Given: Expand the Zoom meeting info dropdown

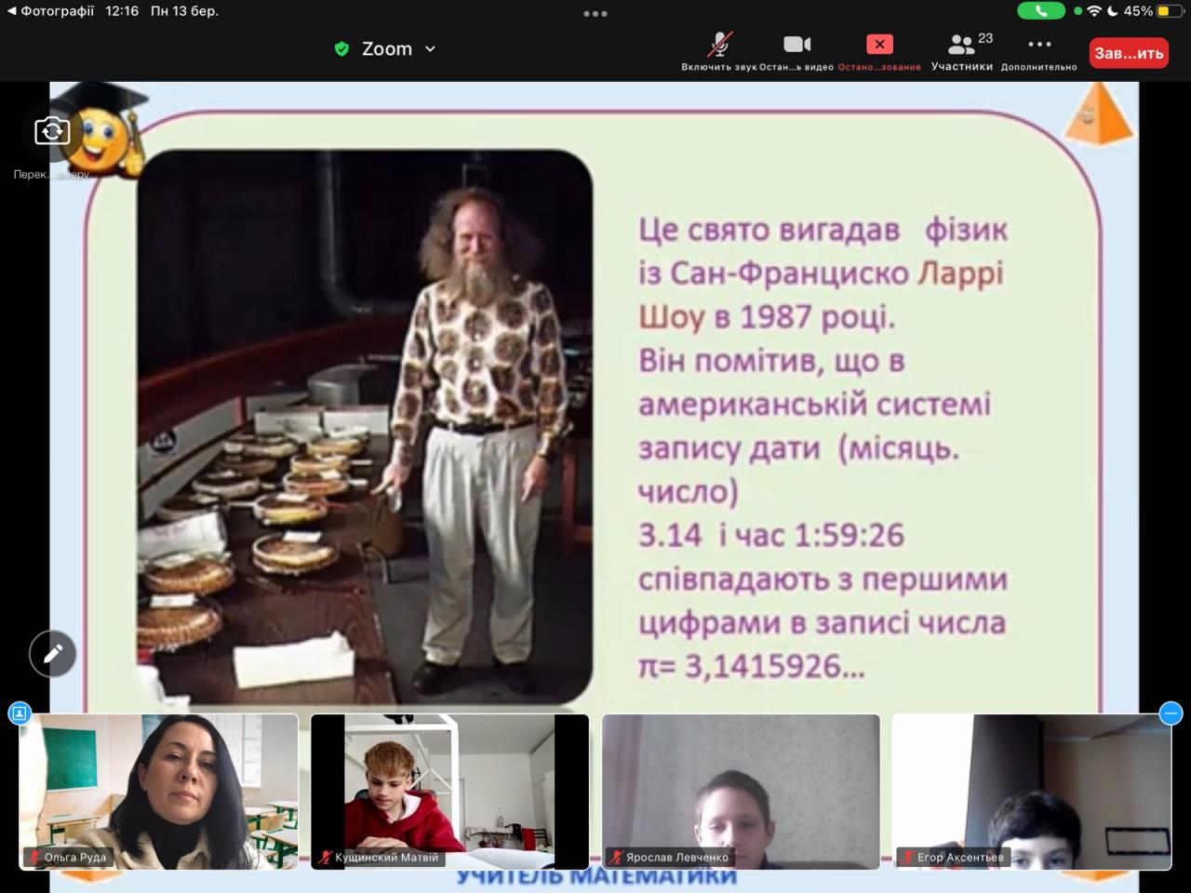Looking at the screenshot, I should pyautogui.click(x=430, y=49).
